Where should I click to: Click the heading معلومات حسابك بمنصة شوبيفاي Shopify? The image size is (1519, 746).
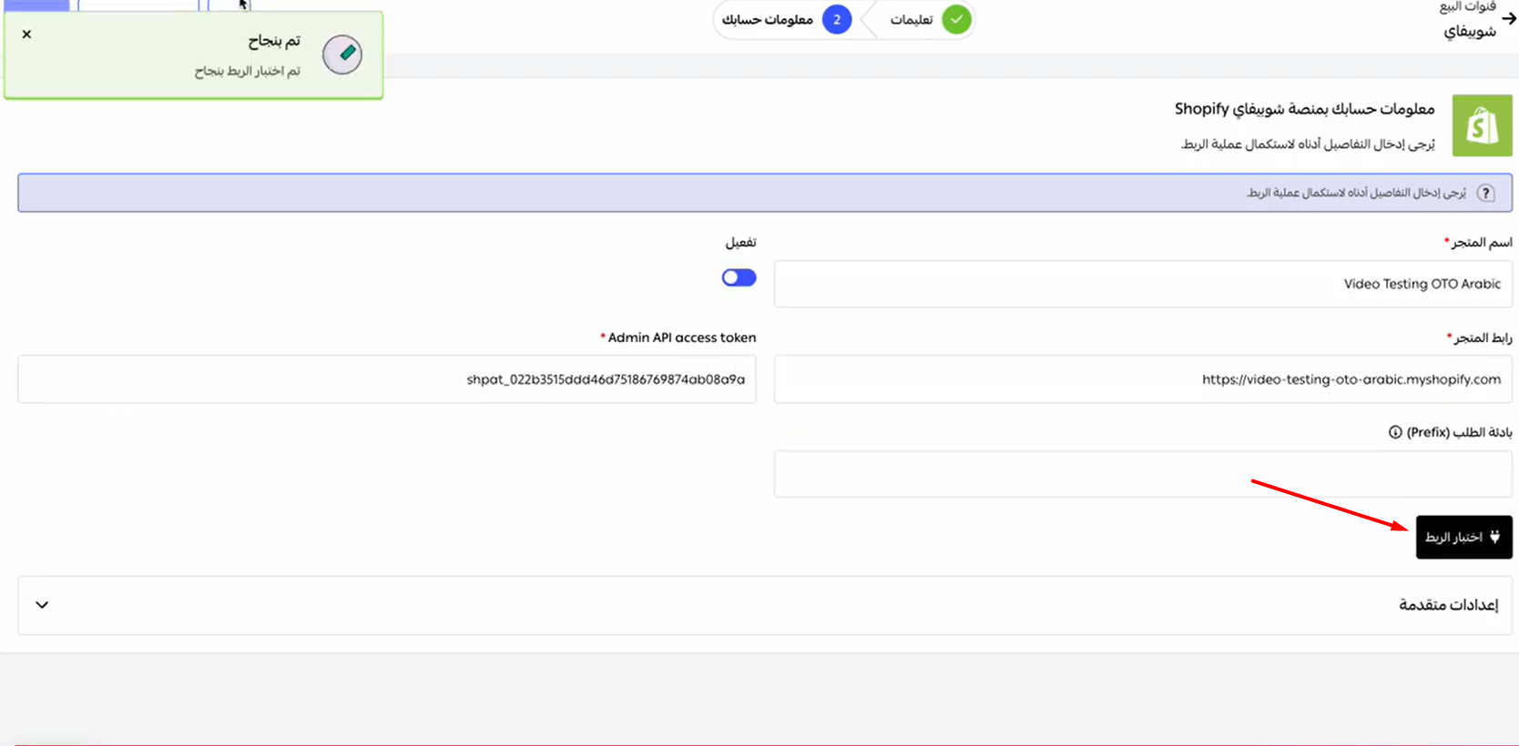tap(1304, 109)
